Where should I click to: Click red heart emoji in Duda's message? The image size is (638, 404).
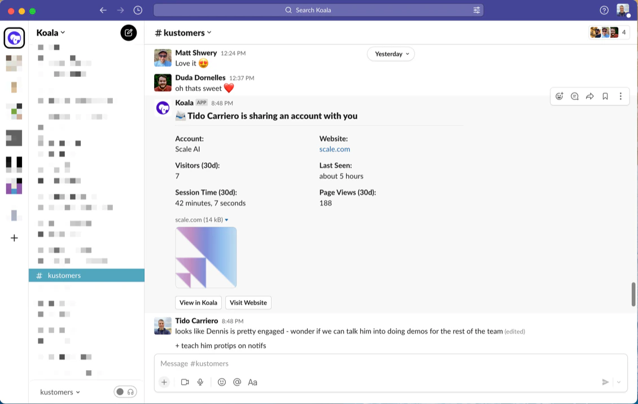229,88
